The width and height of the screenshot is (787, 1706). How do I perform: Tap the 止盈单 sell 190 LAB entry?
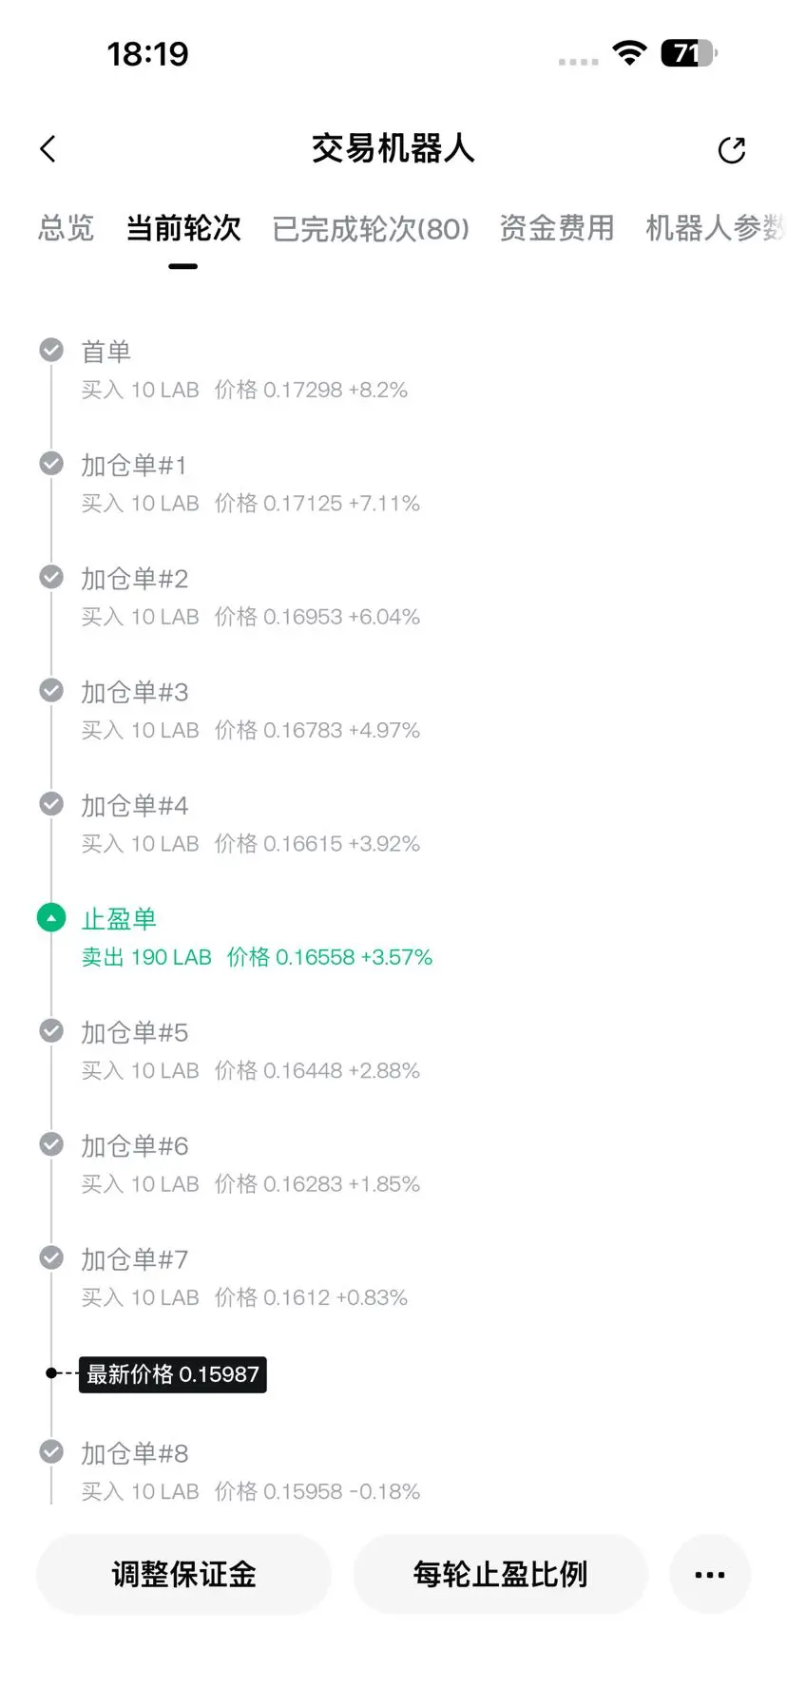(257, 938)
